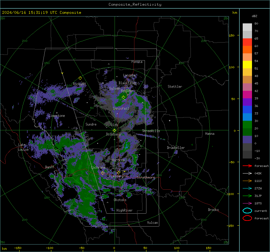Click the asterisk marker above Limestone

(x=57, y=113)
